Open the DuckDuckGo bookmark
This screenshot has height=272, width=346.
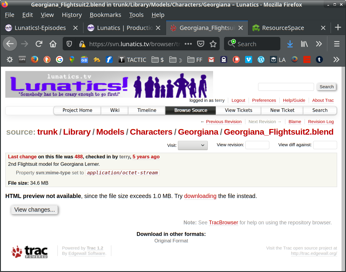pyautogui.click(x=47, y=60)
